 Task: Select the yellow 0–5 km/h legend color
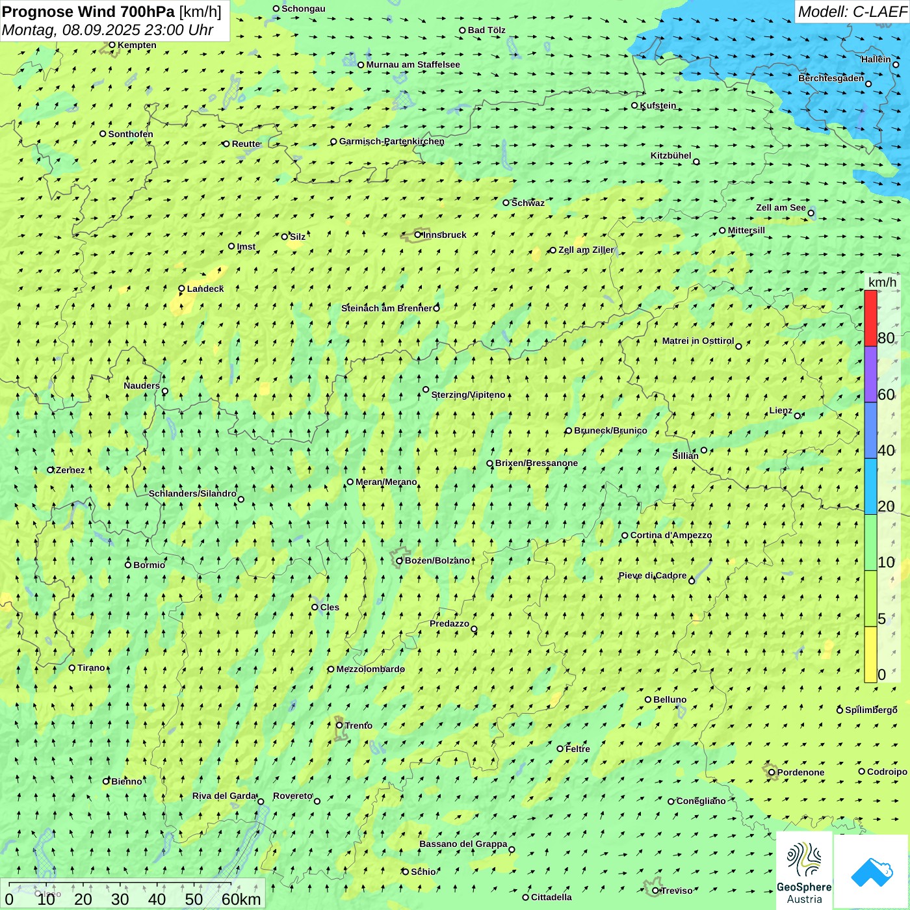(x=870, y=655)
